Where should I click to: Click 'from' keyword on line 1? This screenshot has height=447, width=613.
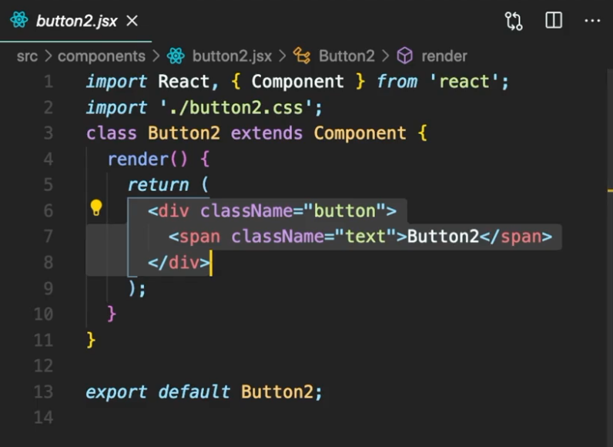click(x=397, y=82)
